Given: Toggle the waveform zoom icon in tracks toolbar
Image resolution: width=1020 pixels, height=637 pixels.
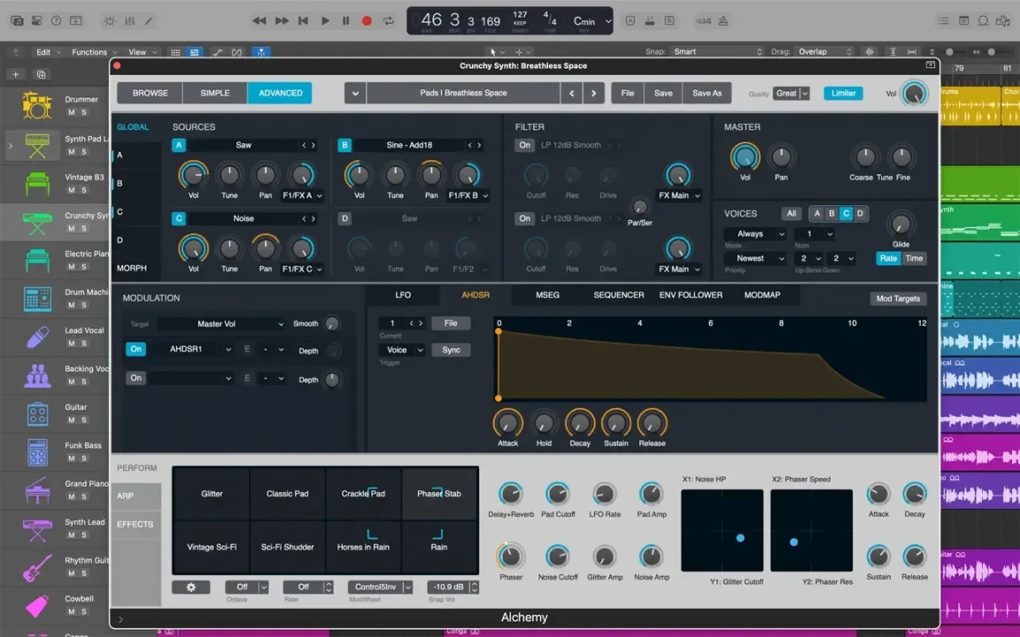Looking at the screenshot, I should pyautogui.click(x=869, y=51).
